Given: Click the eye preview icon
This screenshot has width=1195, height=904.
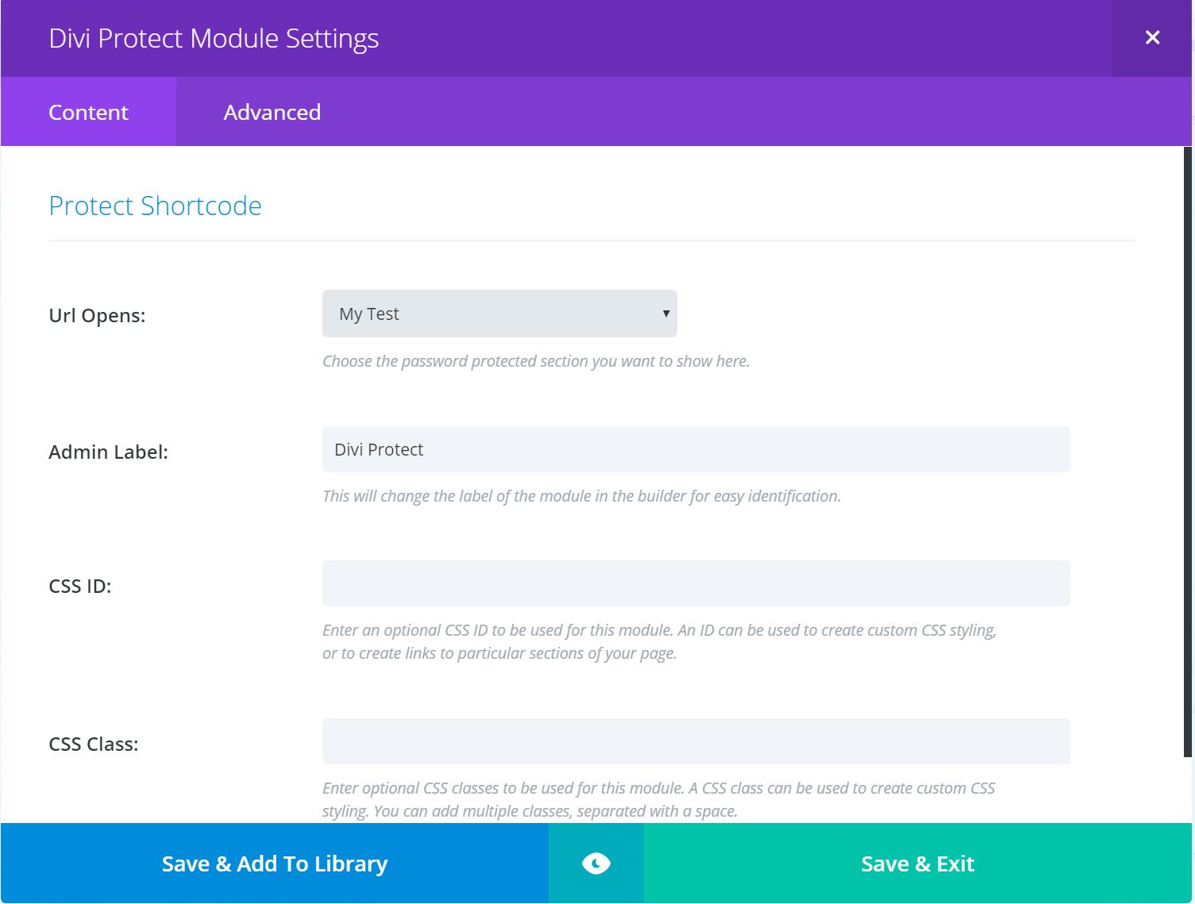Looking at the screenshot, I should click(596, 864).
